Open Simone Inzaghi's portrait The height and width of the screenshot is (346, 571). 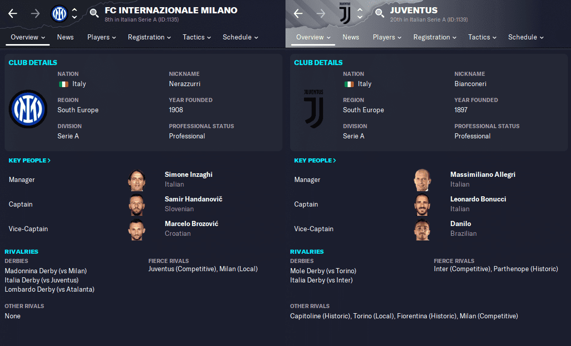click(137, 180)
